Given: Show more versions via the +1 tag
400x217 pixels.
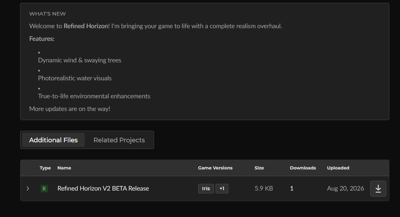Looking at the screenshot, I should [x=222, y=188].
